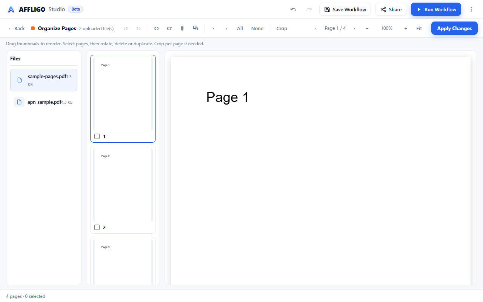Select Page 2 thumbnail
The height and width of the screenshot is (302, 483).
[123, 190]
